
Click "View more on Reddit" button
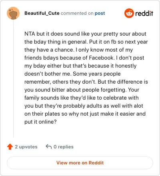point(80,163)
